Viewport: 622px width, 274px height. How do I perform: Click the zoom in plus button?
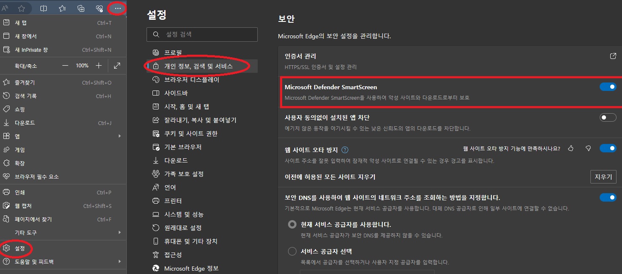[x=99, y=66]
